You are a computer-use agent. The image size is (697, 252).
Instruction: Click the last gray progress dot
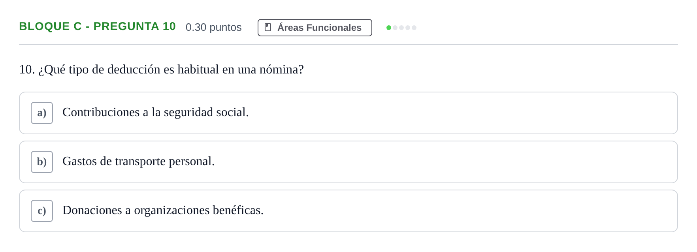point(414,28)
